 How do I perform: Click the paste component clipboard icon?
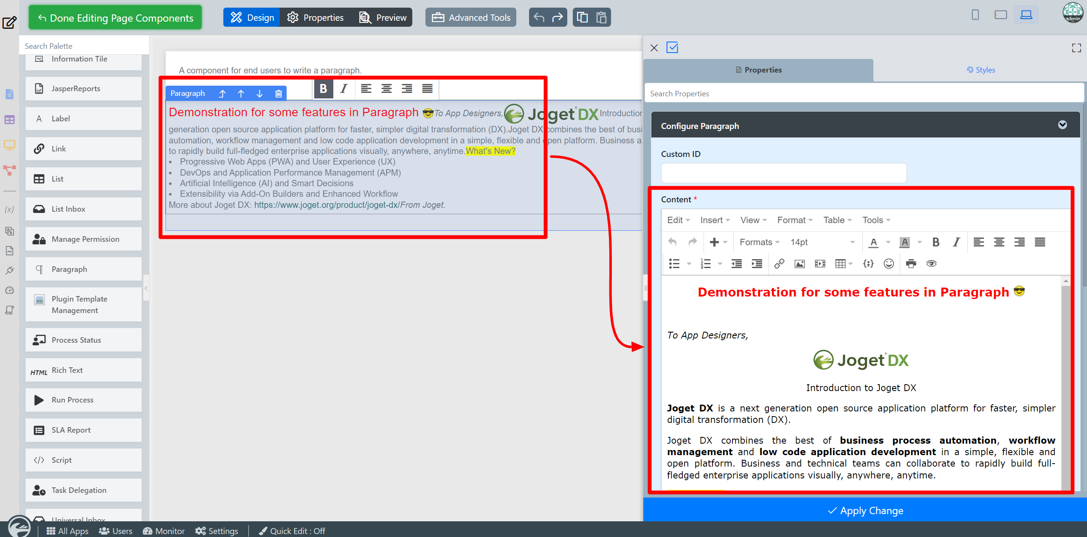pyautogui.click(x=601, y=17)
